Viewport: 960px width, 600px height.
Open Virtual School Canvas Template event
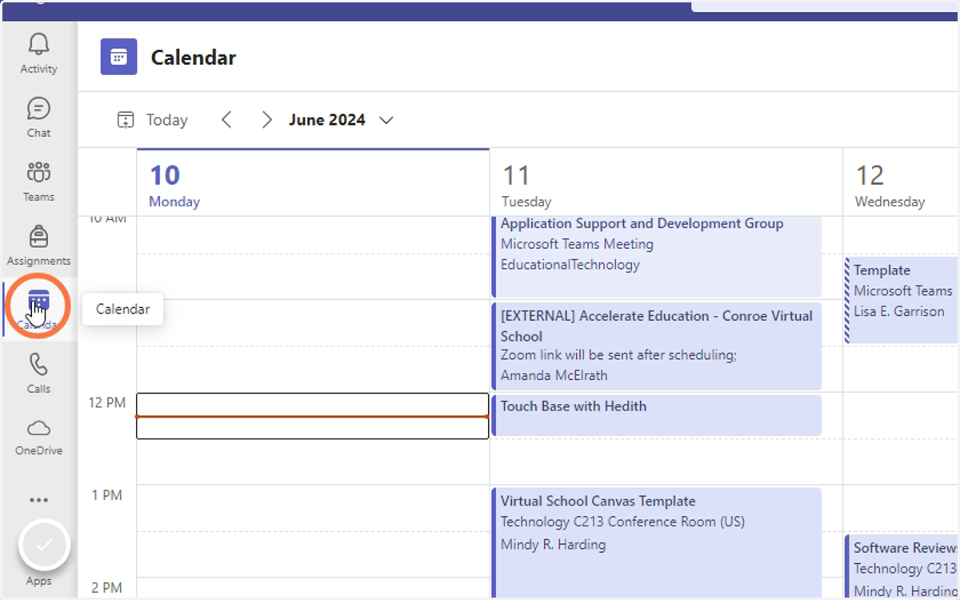657,542
